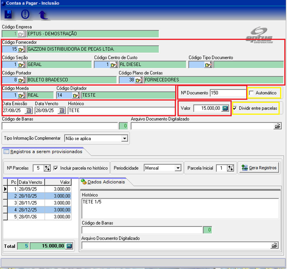287x269 pixels.
Task: Browse file for top Arquivo Documento Digitalizado
Action: tap(278, 126)
